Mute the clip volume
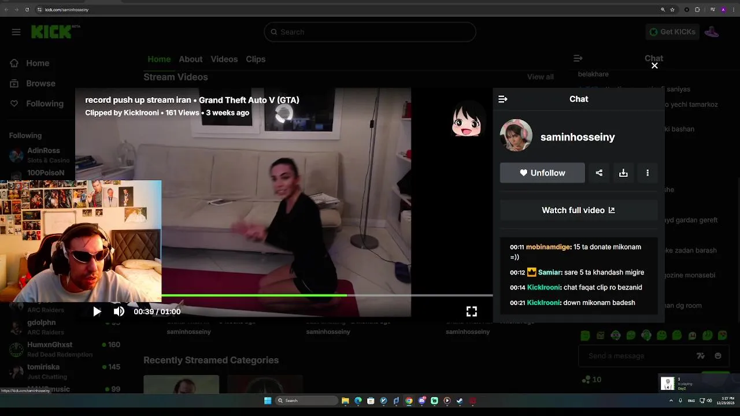The width and height of the screenshot is (740, 416). point(119,311)
